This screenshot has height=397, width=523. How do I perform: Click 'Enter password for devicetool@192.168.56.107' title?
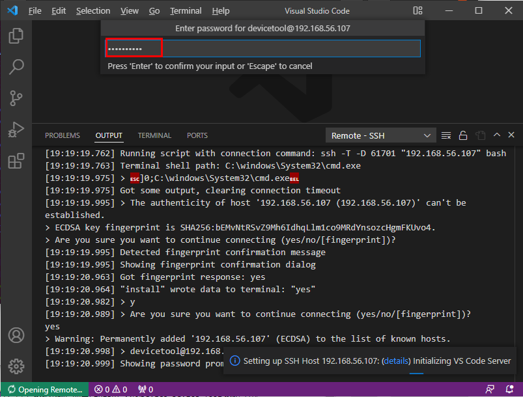pos(263,29)
